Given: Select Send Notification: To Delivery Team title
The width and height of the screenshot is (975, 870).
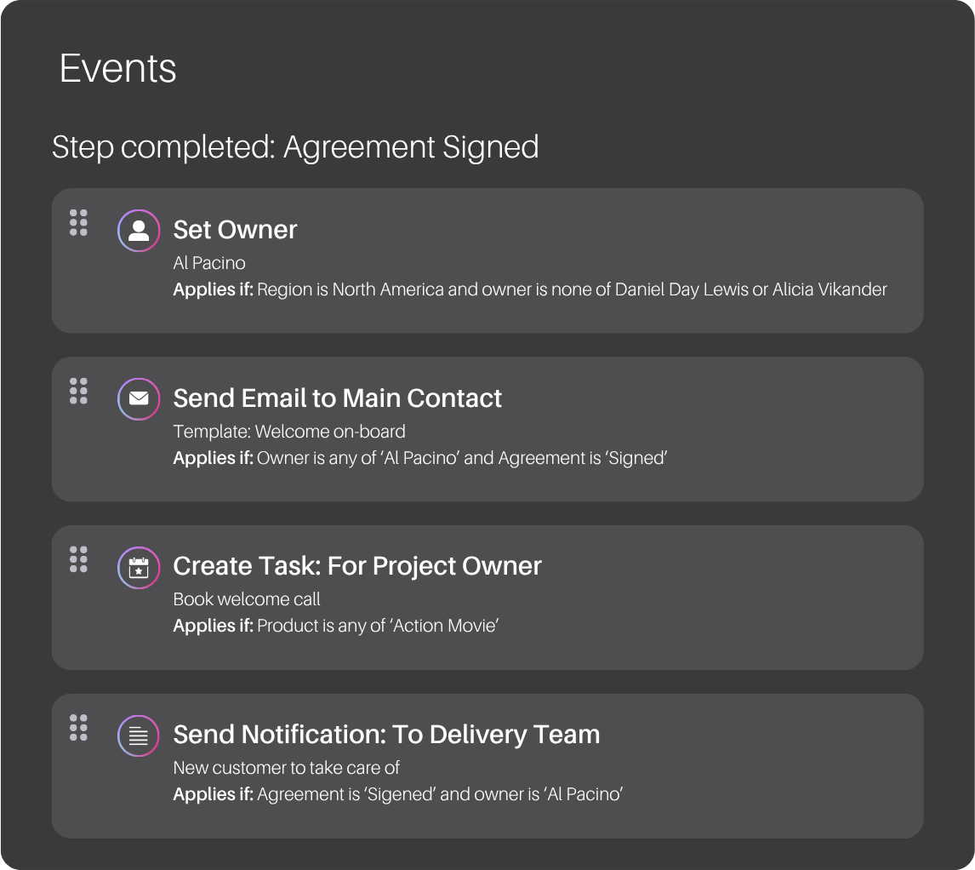Looking at the screenshot, I should point(386,735).
